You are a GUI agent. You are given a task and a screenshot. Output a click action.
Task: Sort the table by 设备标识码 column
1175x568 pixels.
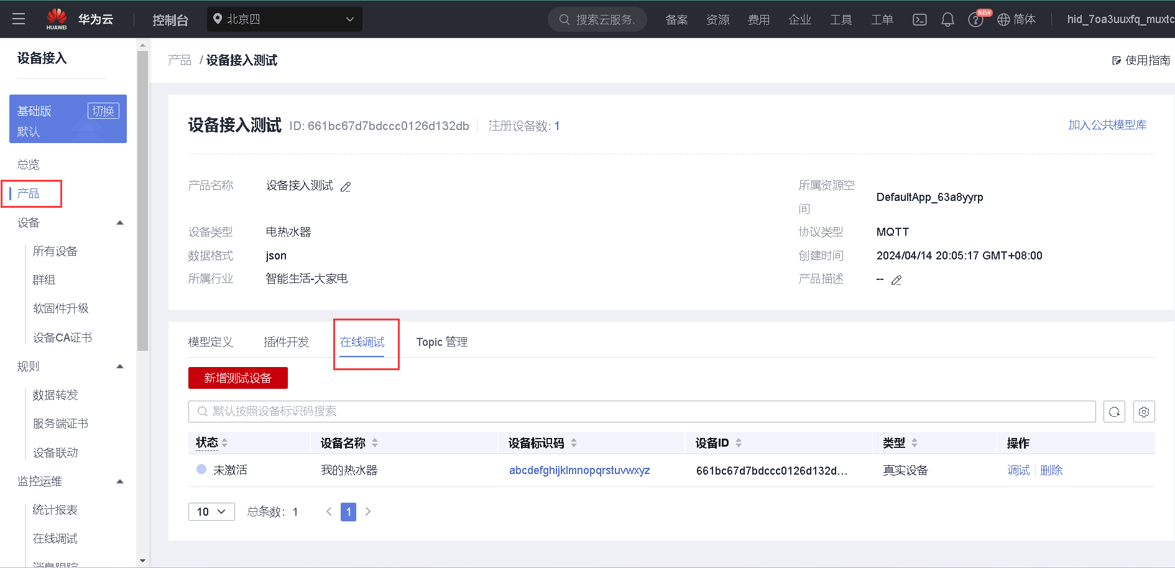pyautogui.click(x=574, y=443)
